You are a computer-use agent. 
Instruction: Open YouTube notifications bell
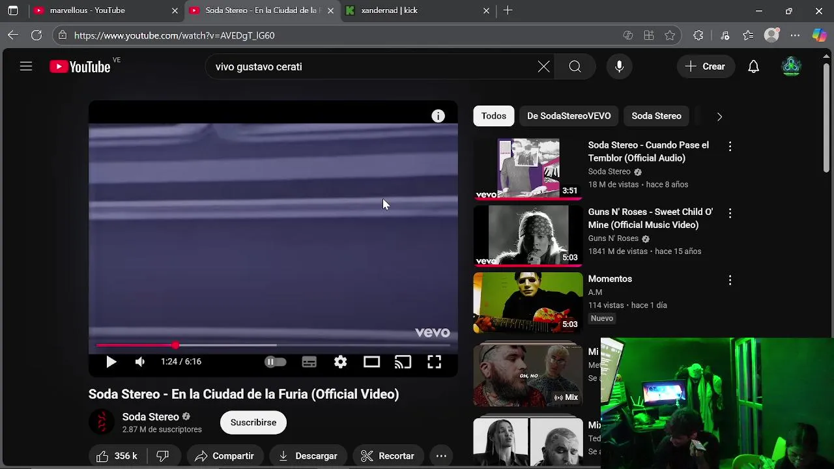pos(753,66)
